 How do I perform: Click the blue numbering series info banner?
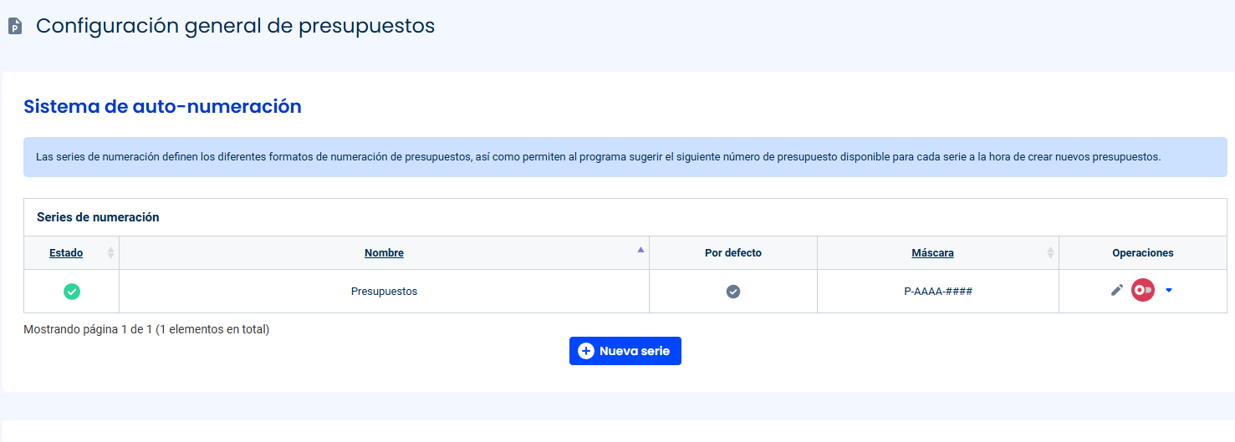625,157
